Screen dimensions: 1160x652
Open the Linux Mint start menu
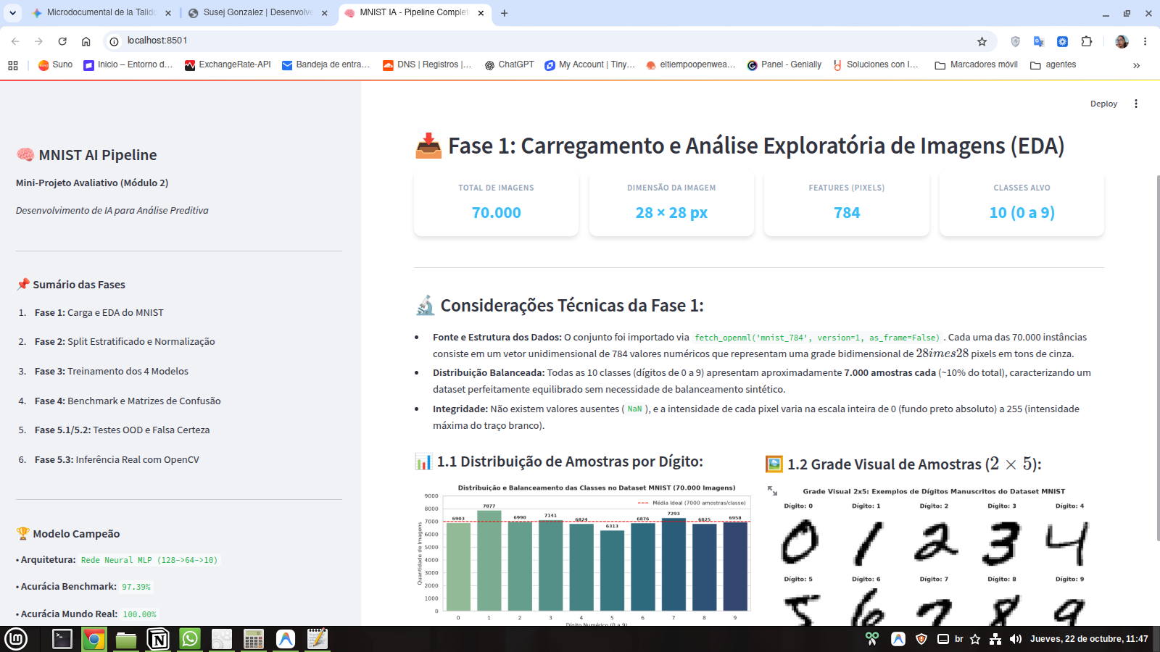(x=16, y=639)
